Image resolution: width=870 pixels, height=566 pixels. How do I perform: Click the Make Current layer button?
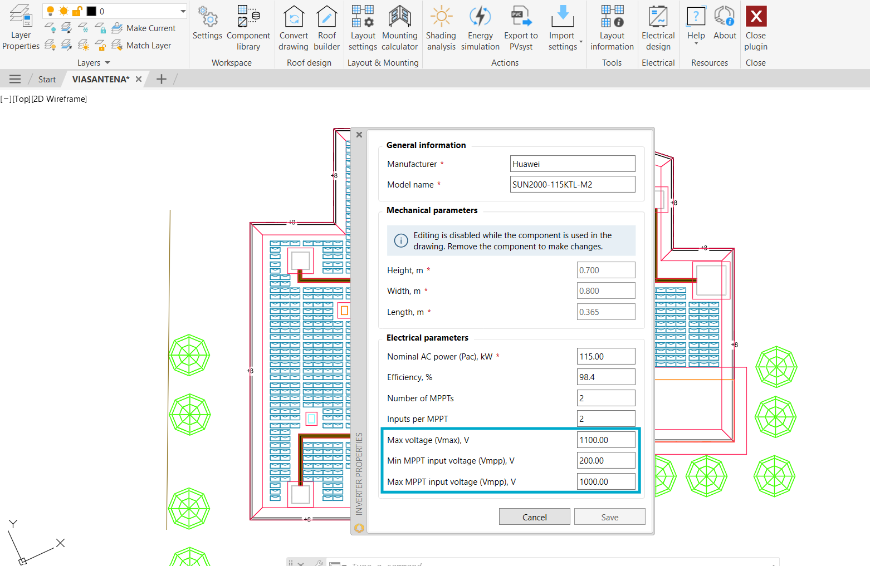pos(144,28)
